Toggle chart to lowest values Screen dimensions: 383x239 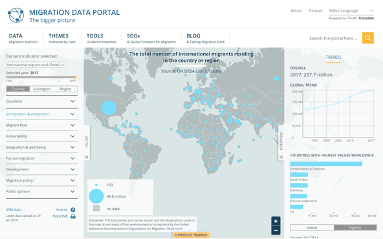click(312, 227)
